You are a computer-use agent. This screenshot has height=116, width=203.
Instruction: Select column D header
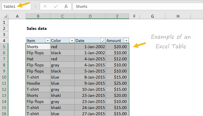[90, 17]
